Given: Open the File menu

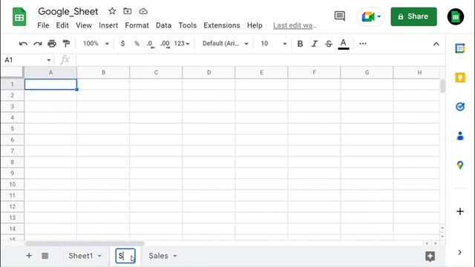Looking at the screenshot, I should [x=43, y=25].
